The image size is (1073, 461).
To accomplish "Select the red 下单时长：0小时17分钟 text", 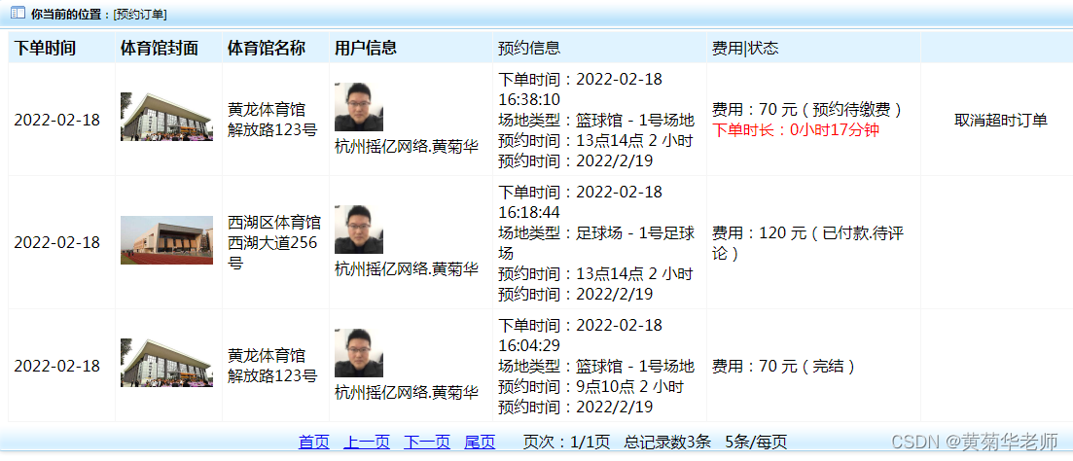I will click(795, 130).
